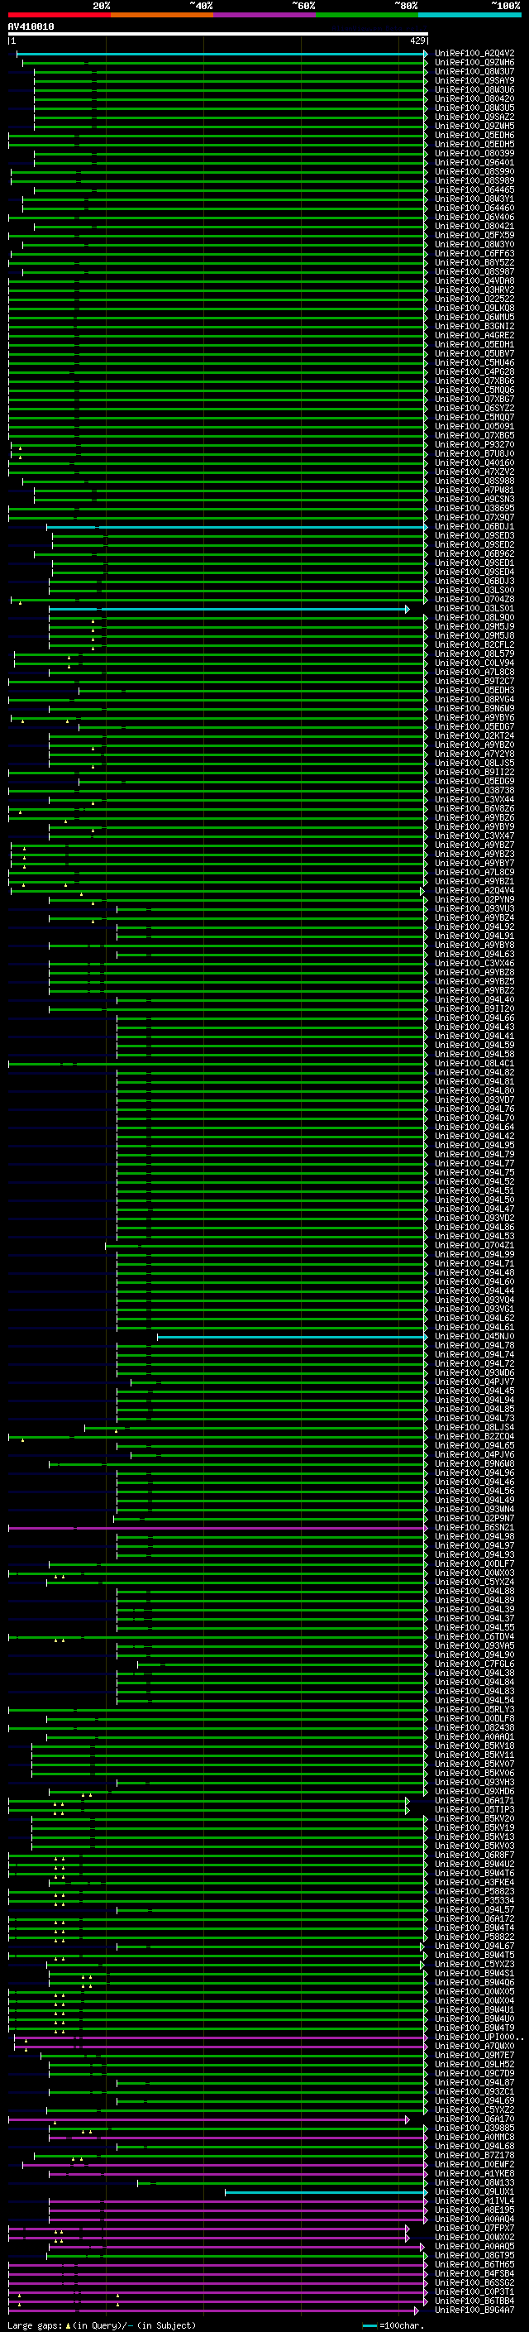
Task: Click the cyan alignment bar for UniRef100_A2Q4V2
Action: tap(222, 55)
